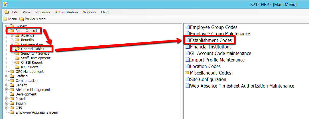Click the K212 HRP app icon in title bar
Viewport: 309px width, 119px height.
tap(5, 5)
